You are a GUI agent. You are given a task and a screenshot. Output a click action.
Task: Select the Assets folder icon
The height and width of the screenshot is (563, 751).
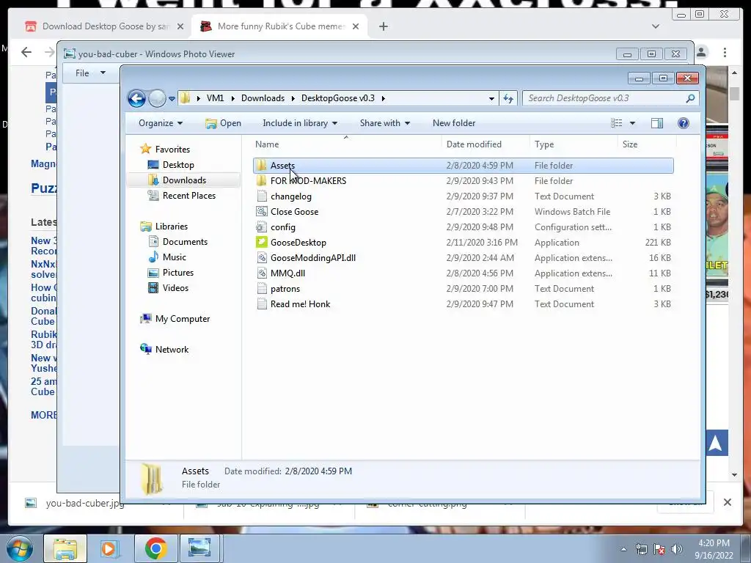pyautogui.click(x=262, y=165)
